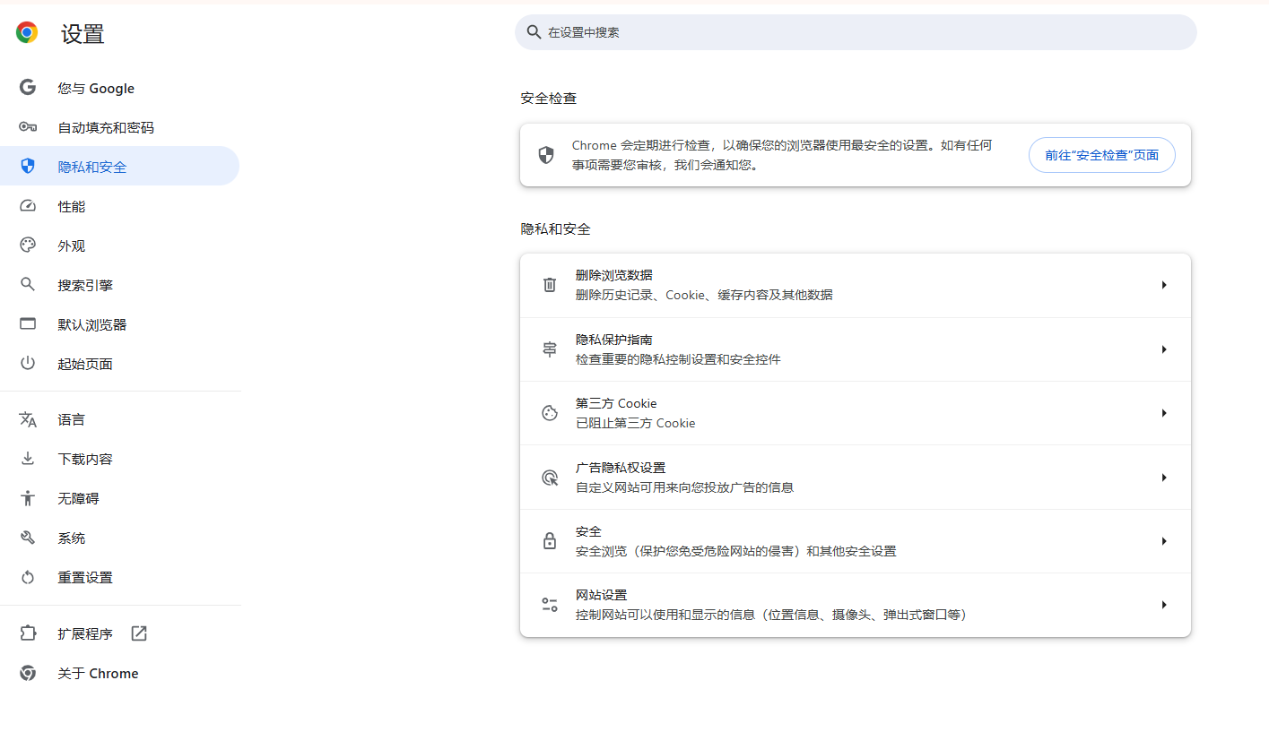Expand 安全 row via its arrow
Viewport: 1269px width, 732px height.
pos(1164,541)
